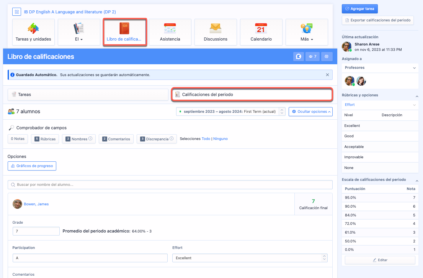
Task: Click the class grid icon beside course title
Action: (x=17, y=12)
